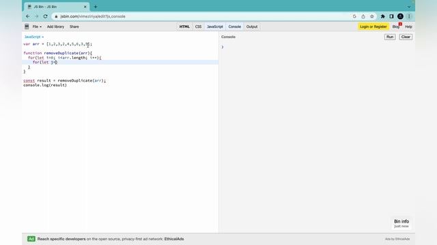This screenshot has width=437, height=245.
Task: Open the Share menu
Action: click(x=74, y=27)
